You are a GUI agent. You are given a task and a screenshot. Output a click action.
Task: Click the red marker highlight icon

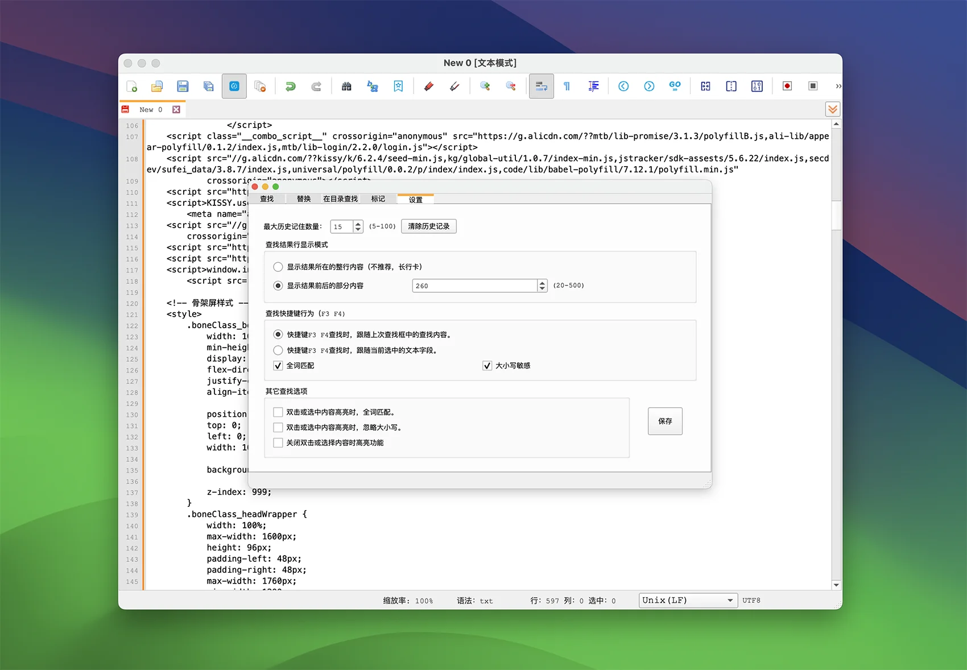(429, 86)
